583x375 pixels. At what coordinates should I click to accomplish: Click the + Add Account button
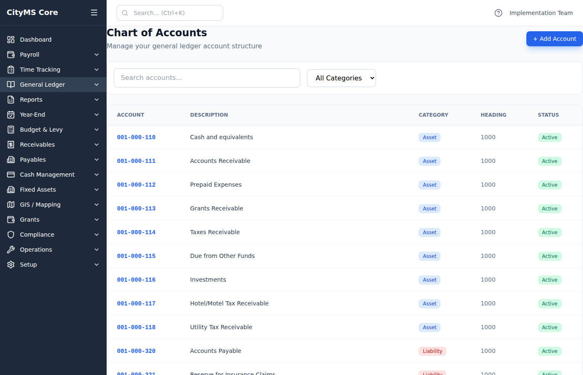tap(554, 38)
